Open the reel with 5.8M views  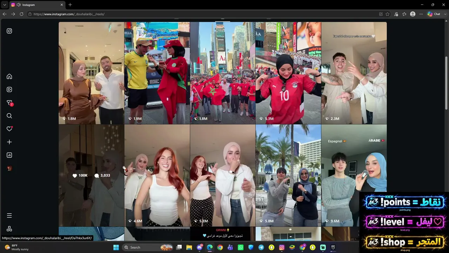(x=288, y=175)
